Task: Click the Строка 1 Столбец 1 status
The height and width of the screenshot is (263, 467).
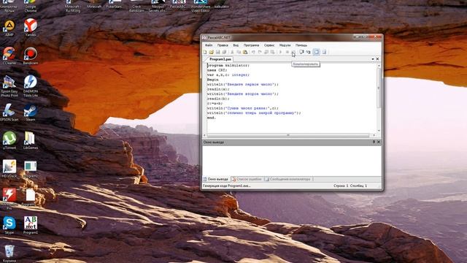Action: (350, 186)
